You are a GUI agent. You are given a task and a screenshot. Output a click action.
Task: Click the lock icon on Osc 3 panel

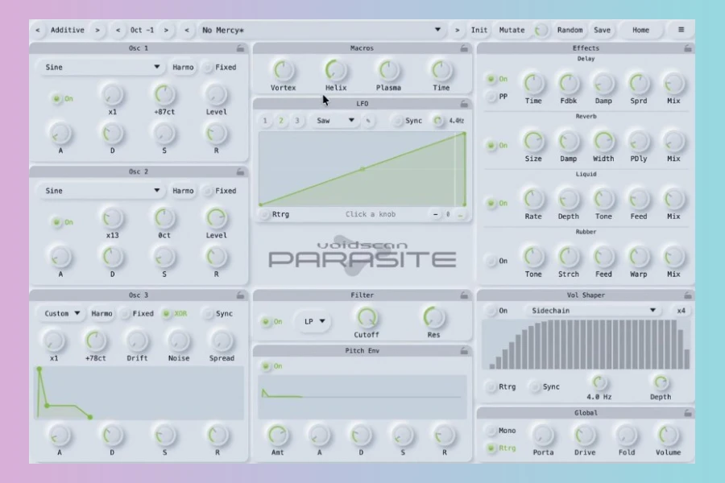pyautogui.click(x=240, y=295)
